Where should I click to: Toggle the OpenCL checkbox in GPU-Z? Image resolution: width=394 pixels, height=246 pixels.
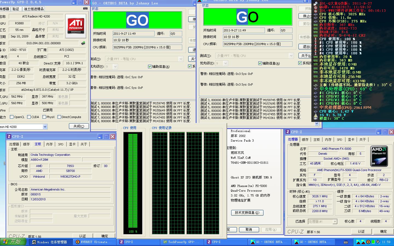12,117
